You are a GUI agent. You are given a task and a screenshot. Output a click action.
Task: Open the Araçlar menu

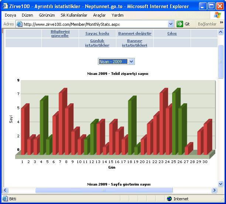coord(99,15)
